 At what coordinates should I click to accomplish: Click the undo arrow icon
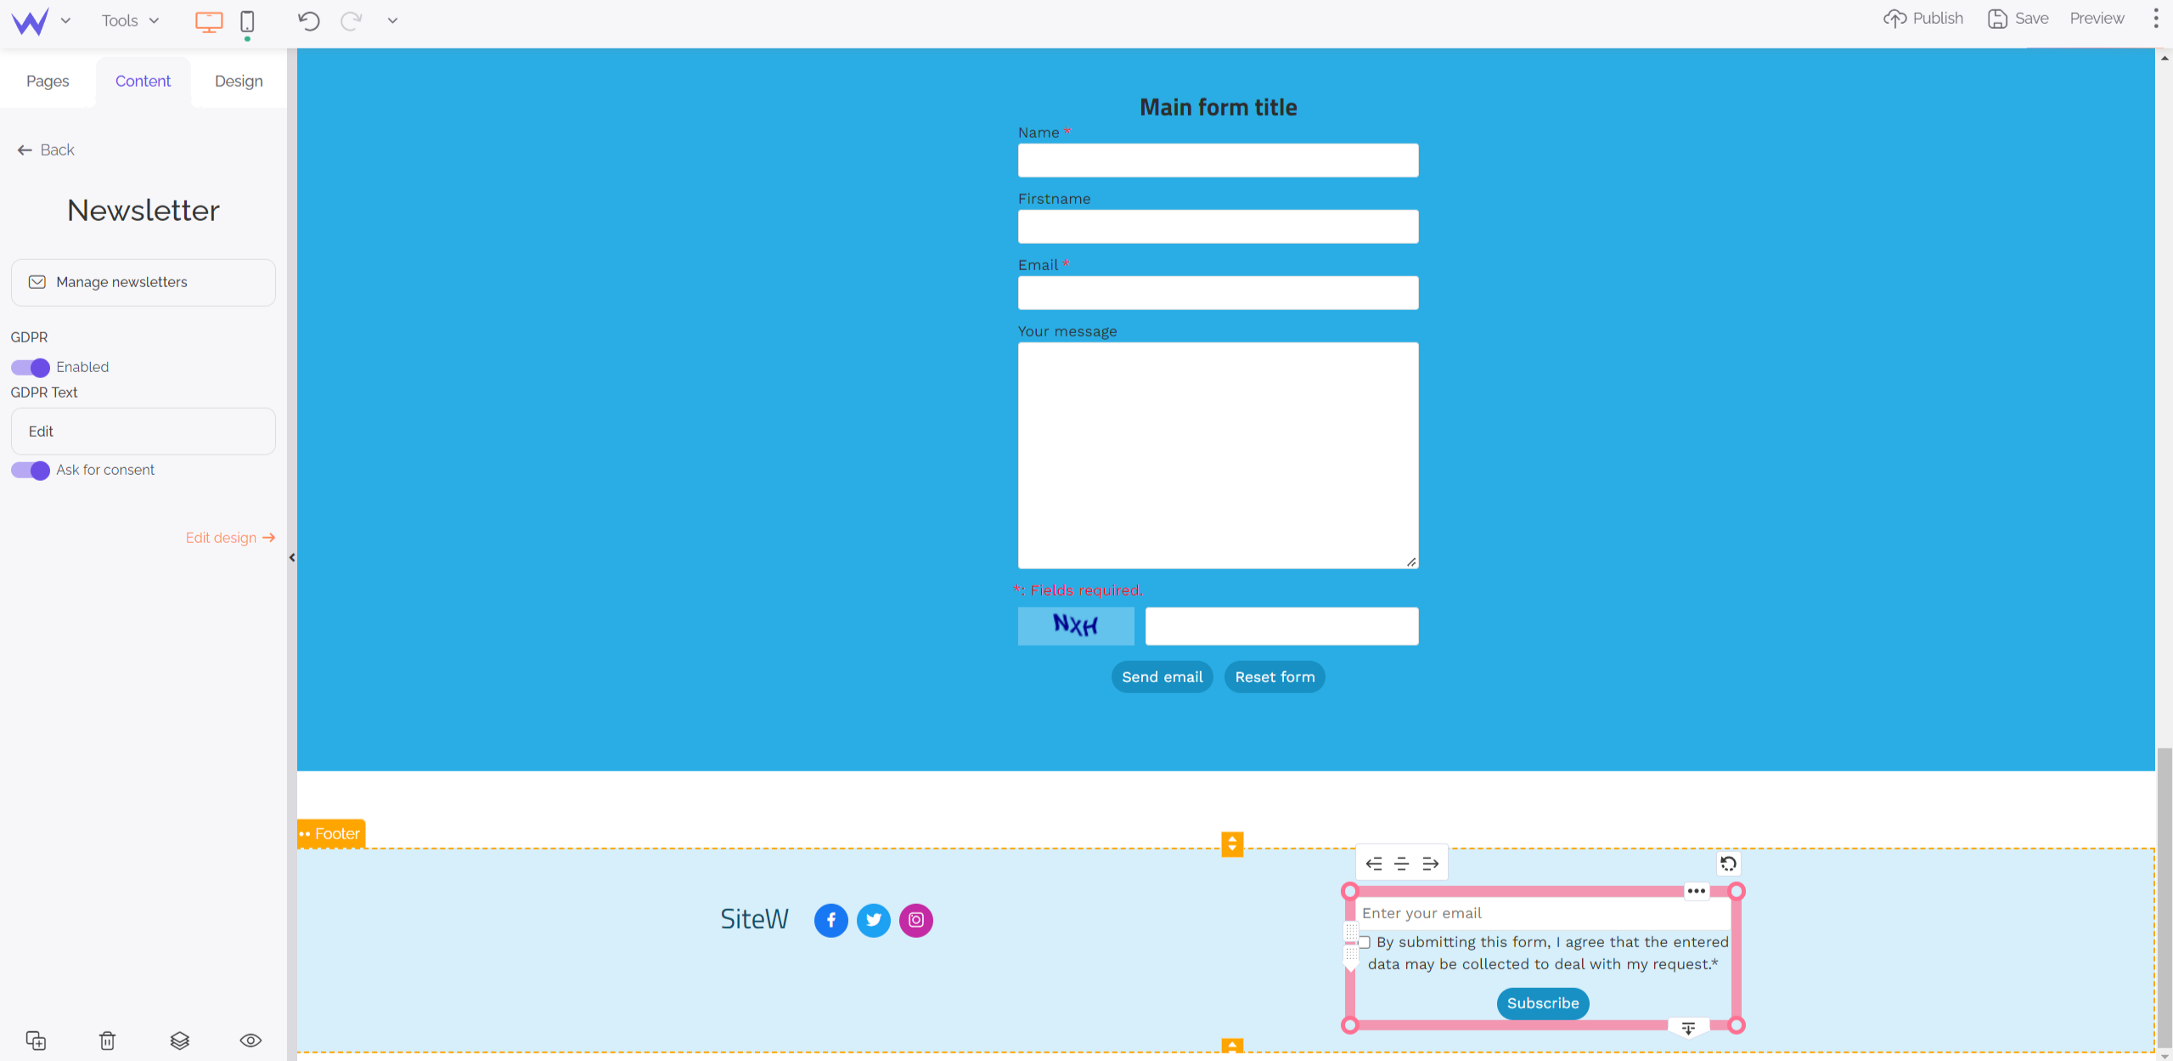click(309, 20)
